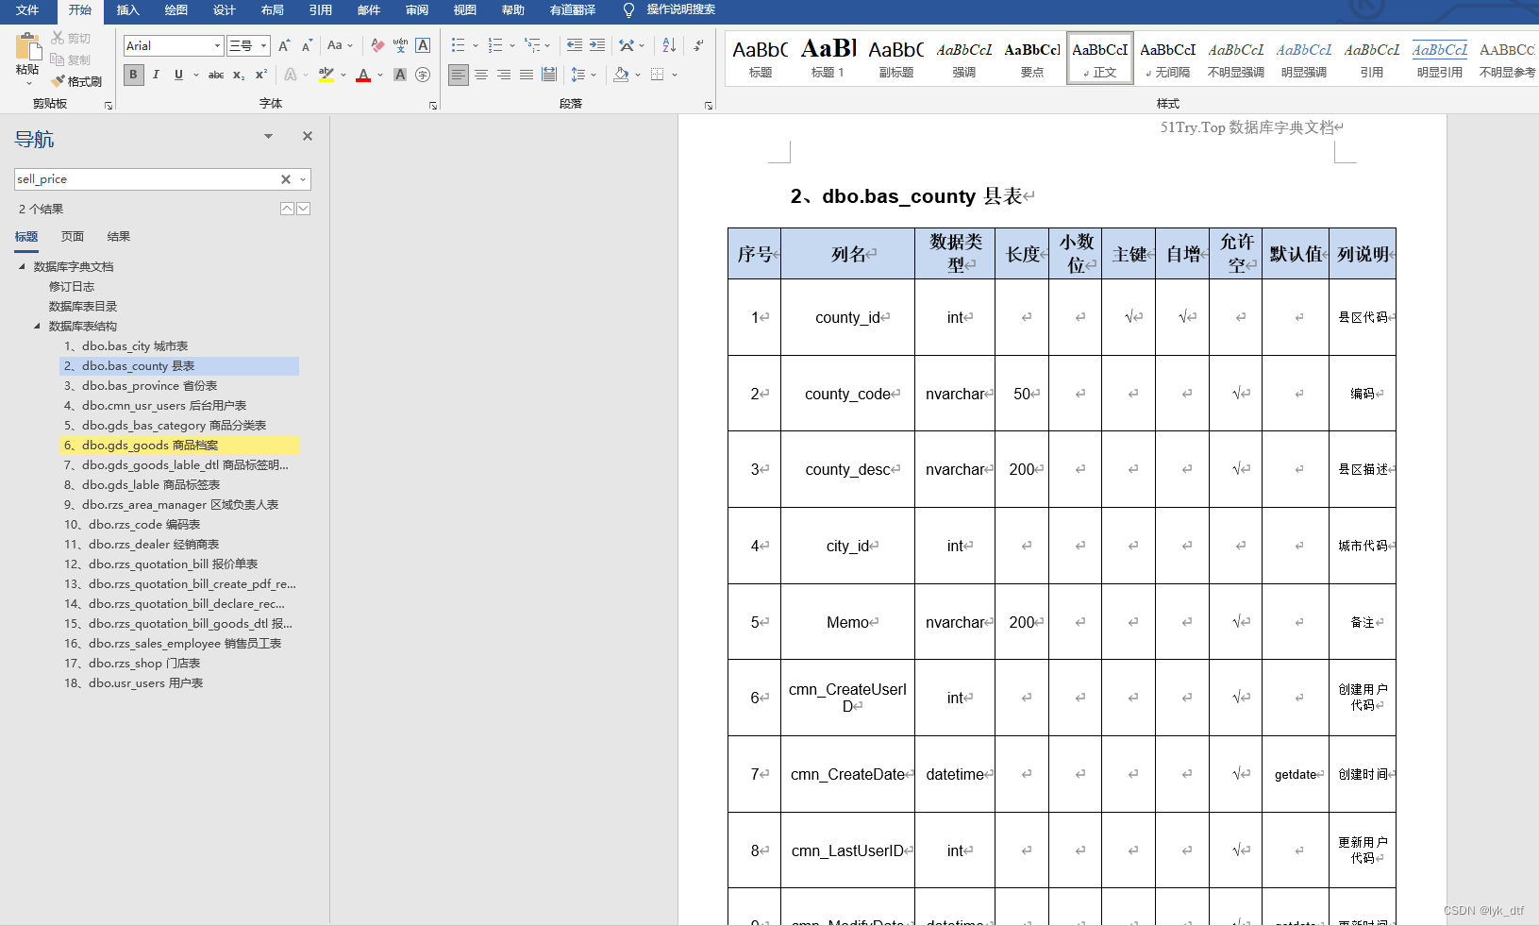1539x926 pixels.
Task: Show paragraph marks icon
Action: (x=698, y=45)
